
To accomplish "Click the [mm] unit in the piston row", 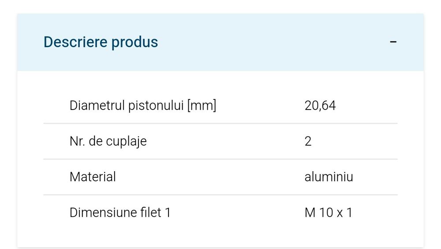I will tap(202, 106).
